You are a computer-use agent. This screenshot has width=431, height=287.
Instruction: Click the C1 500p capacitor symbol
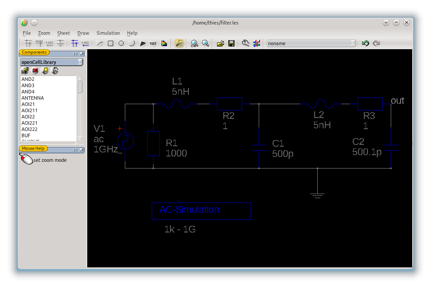point(259,148)
